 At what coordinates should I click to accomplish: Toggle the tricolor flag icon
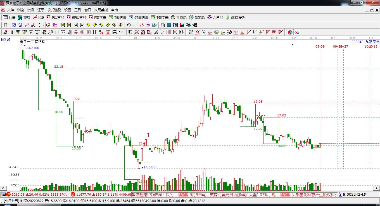tap(55, 25)
